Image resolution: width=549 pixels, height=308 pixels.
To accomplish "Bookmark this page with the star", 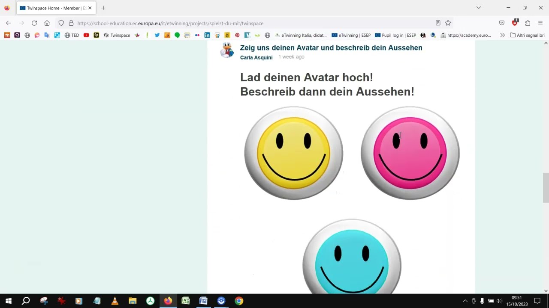I will tap(448, 23).
